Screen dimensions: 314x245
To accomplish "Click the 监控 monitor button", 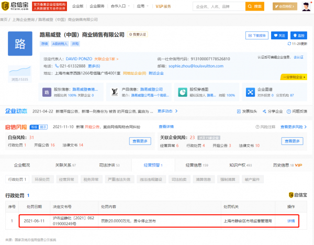I will pos(299,36).
